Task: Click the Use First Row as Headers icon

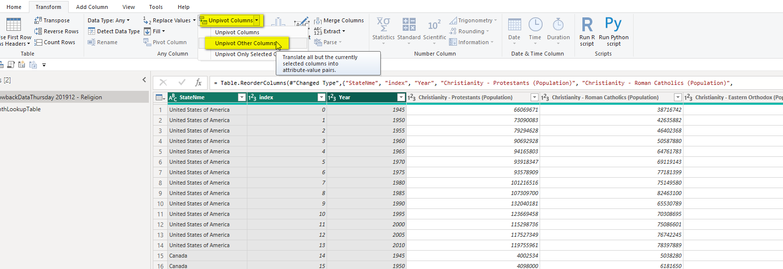Action: [x=13, y=24]
